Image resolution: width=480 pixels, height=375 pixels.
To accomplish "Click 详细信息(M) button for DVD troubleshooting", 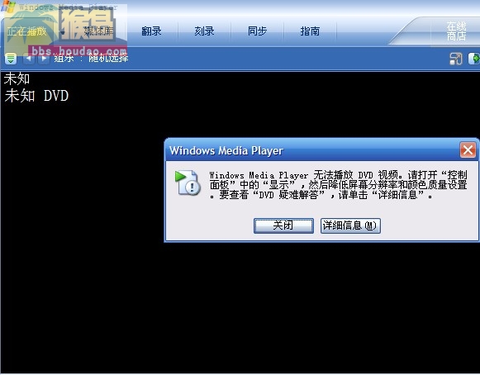I will tap(350, 226).
